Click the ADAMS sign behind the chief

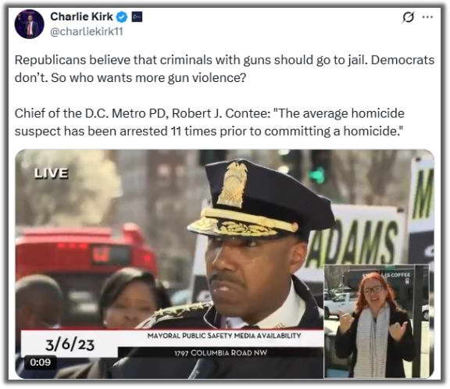point(354,244)
